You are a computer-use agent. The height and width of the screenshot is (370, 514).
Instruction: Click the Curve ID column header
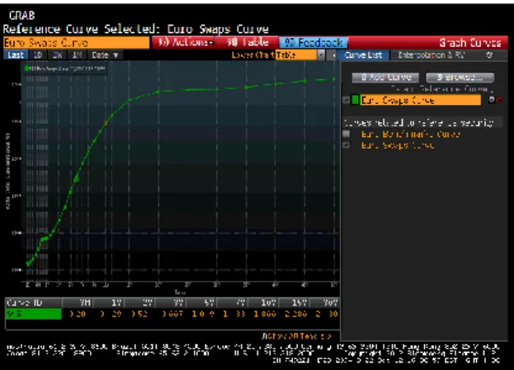pos(34,302)
